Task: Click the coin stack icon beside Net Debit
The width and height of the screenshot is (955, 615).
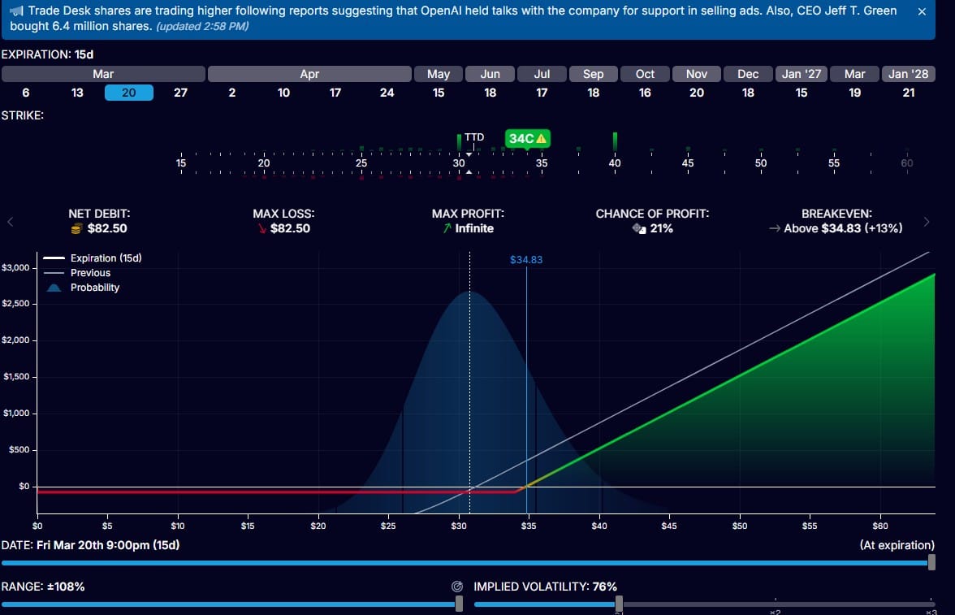Action: (x=75, y=228)
